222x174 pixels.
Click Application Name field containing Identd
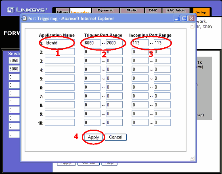pos(60,43)
